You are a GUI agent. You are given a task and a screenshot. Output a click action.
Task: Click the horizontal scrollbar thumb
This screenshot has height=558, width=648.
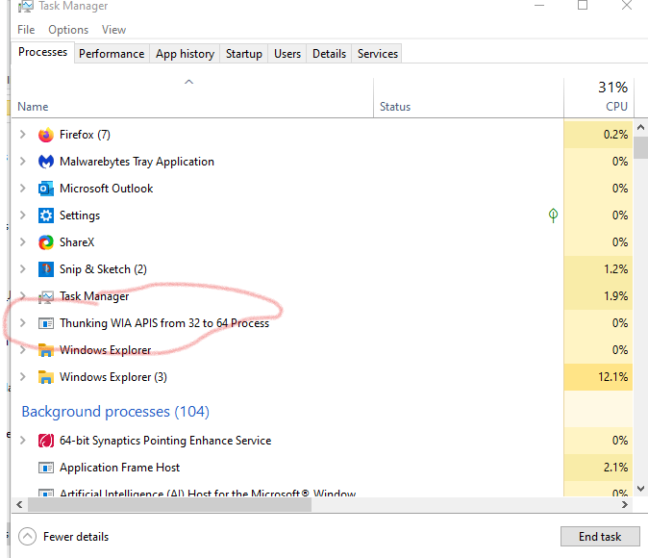coord(169,505)
